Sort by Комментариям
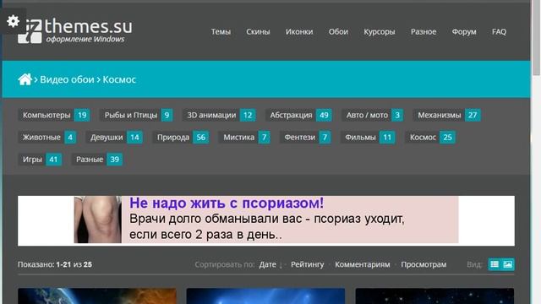Screen dimensions: 541x304 pyautogui.click(x=363, y=264)
